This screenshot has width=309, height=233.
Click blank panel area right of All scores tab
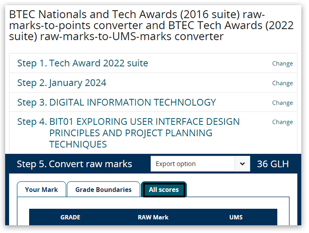pyautogui.click(x=239, y=190)
